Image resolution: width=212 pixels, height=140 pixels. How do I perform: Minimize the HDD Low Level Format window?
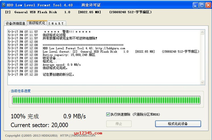coord(196,5)
